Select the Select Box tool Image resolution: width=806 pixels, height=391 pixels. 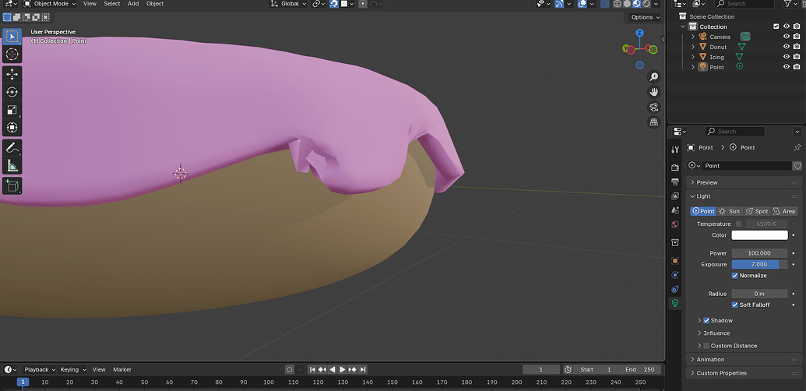pyautogui.click(x=12, y=37)
